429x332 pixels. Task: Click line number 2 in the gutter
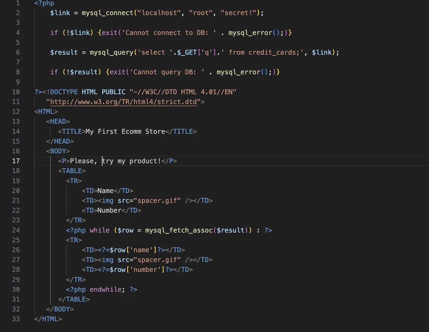[x=18, y=13]
